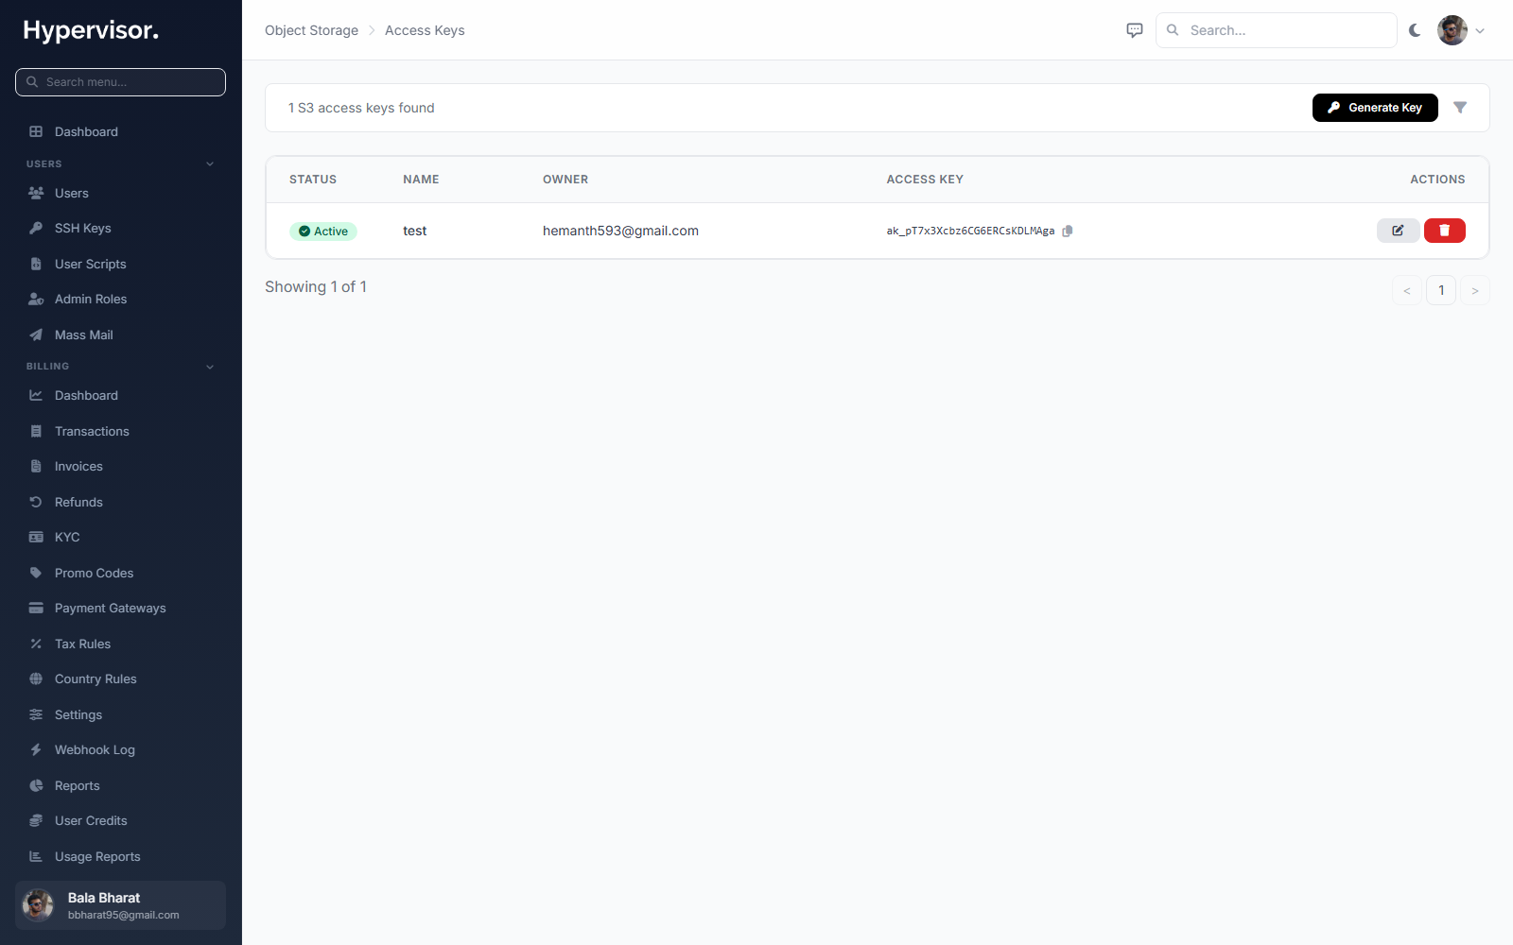This screenshot has height=945, width=1513.
Task: Select page 1 in pagination
Action: tap(1441, 290)
